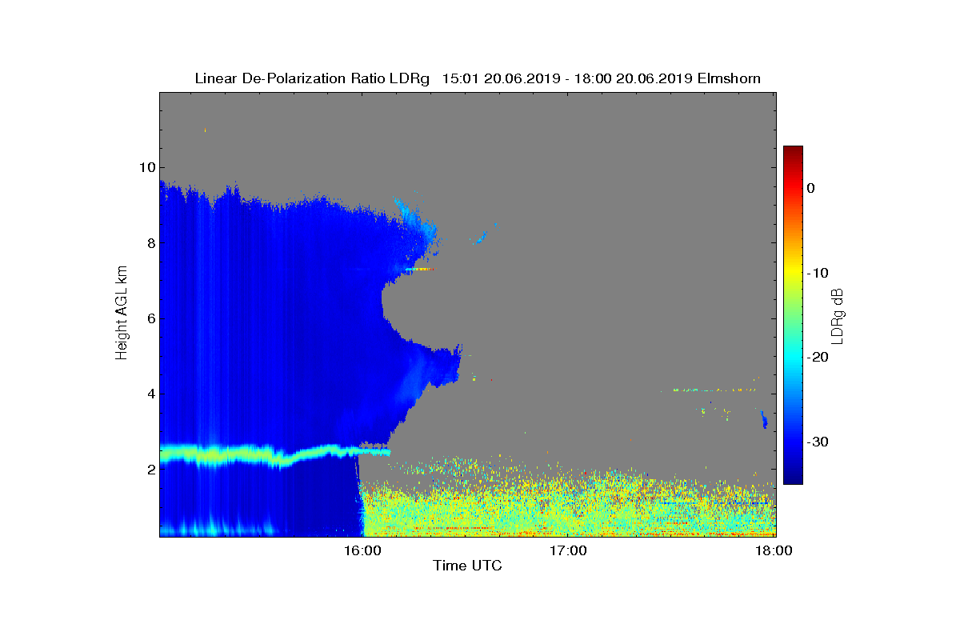This screenshot has width=960, height=640.
Task: Click the dark red top of colorbar
Action: [x=793, y=152]
